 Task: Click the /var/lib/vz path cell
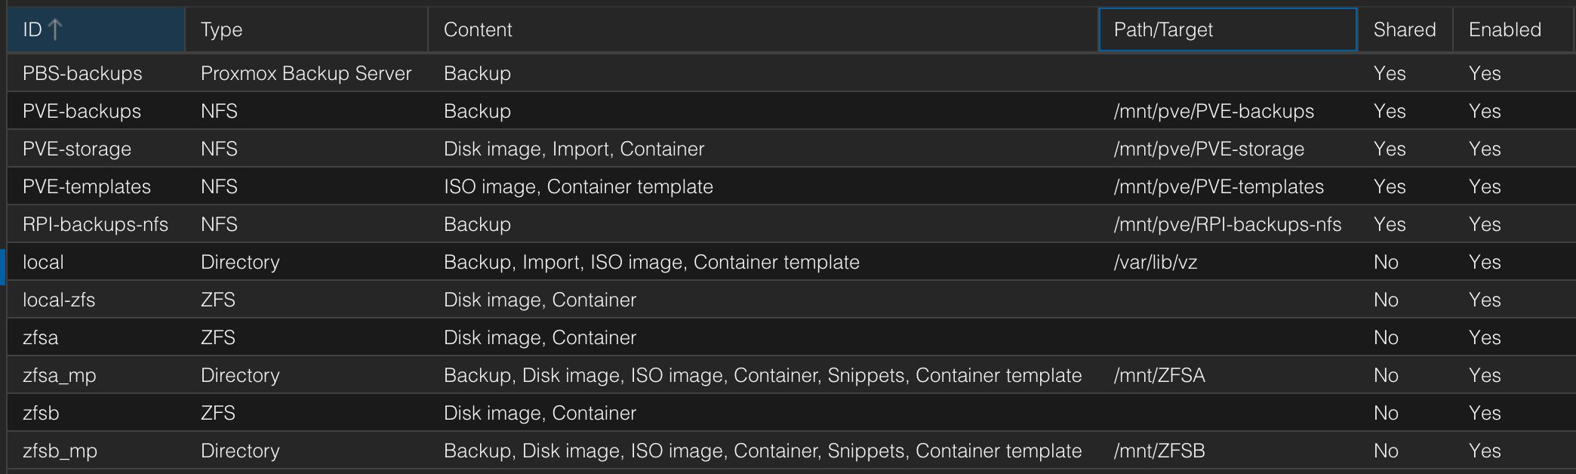tap(1156, 262)
